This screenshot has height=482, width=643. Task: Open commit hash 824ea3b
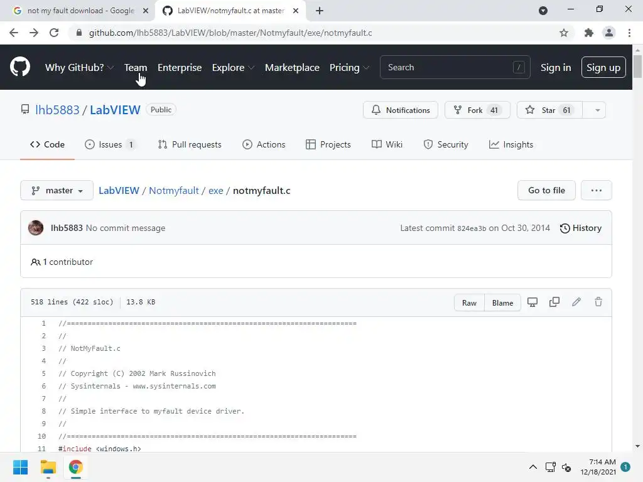[x=472, y=228]
